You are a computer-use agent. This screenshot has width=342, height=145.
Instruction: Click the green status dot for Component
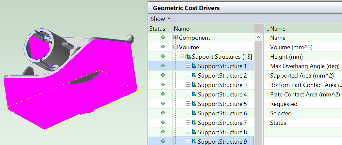[163, 38]
